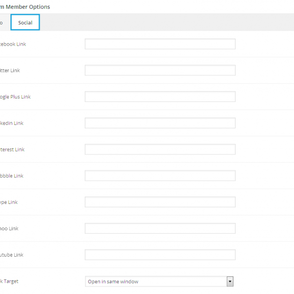The width and height of the screenshot is (294, 294).
Task: Click the Skype Link label text
Action: click(x=9, y=202)
